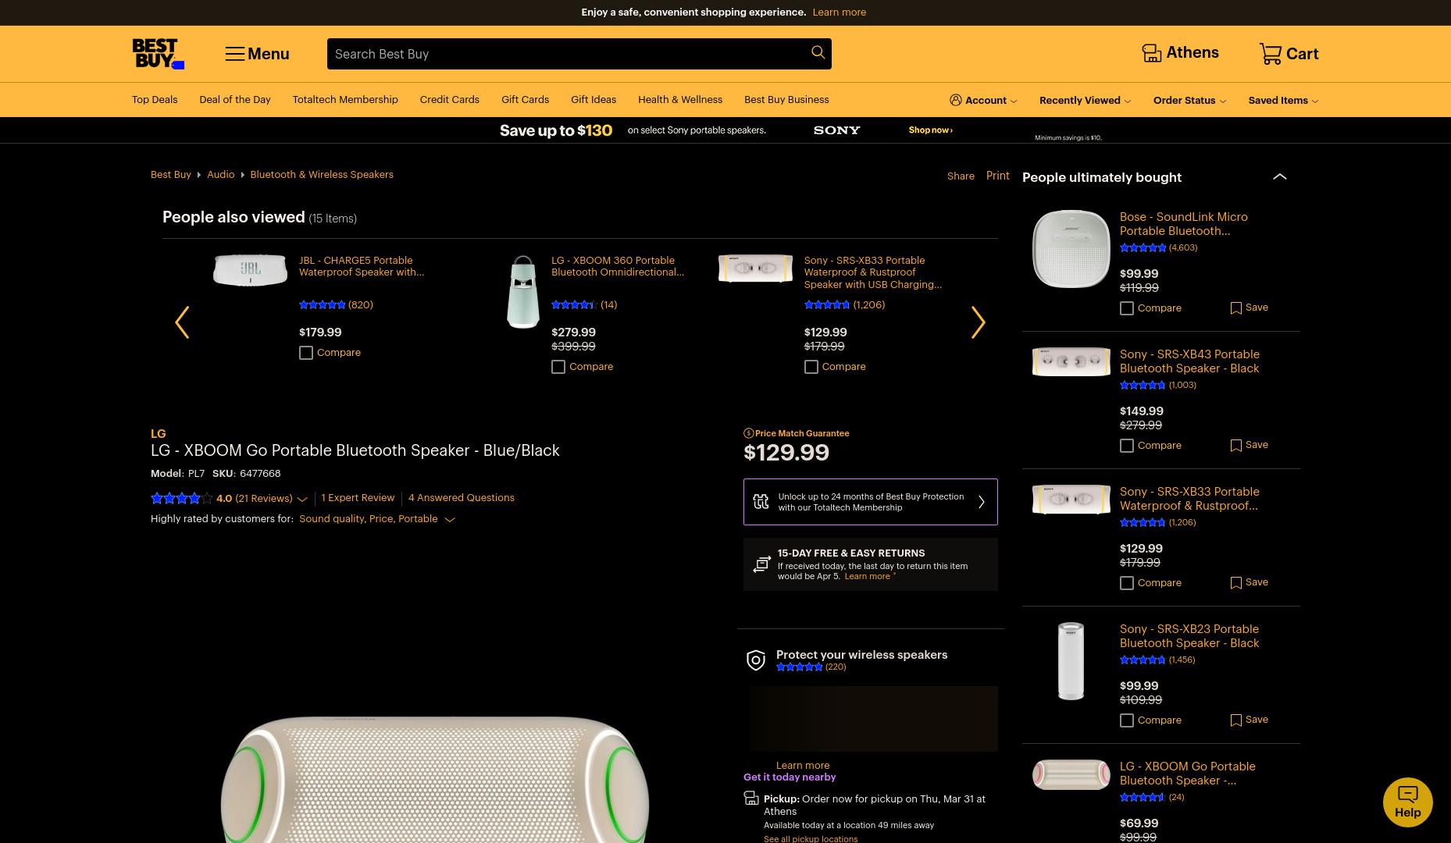Screen dimensions: 1451x843
Task: Click the Best Buy logo
Action: click(x=158, y=54)
